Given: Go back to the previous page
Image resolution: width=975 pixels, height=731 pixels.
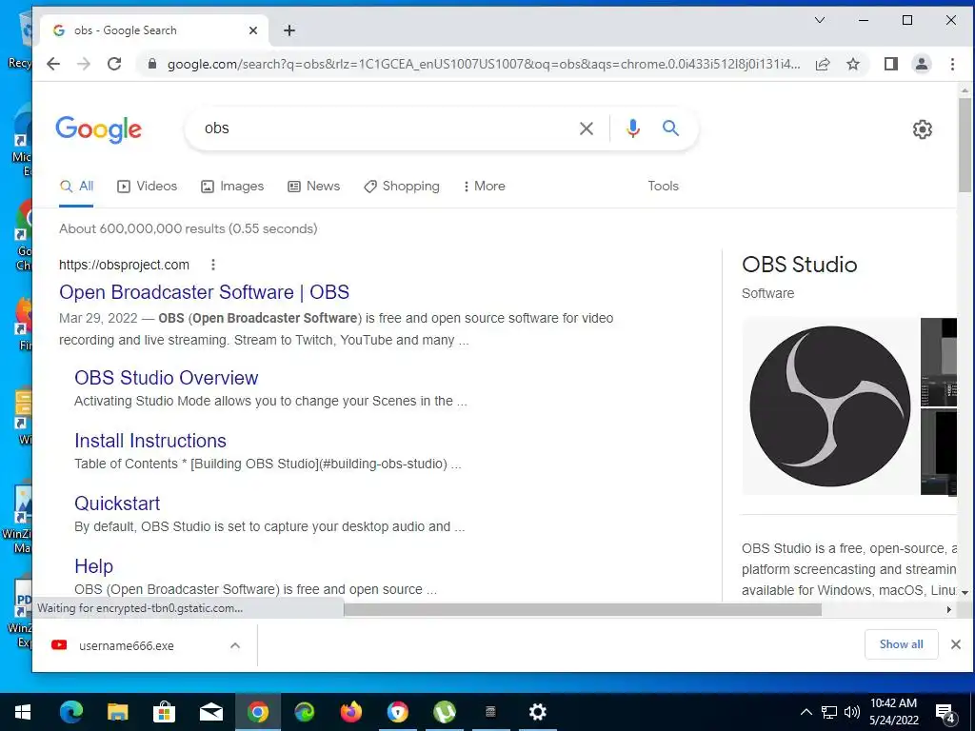Looking at the screenshot, I should pos(53,64).
